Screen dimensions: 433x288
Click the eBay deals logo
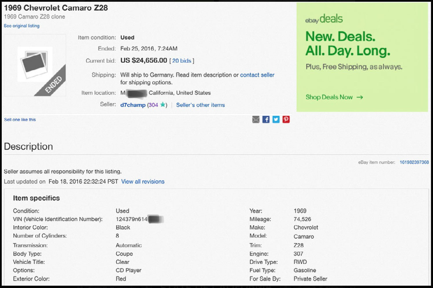[x=324, y=19]
